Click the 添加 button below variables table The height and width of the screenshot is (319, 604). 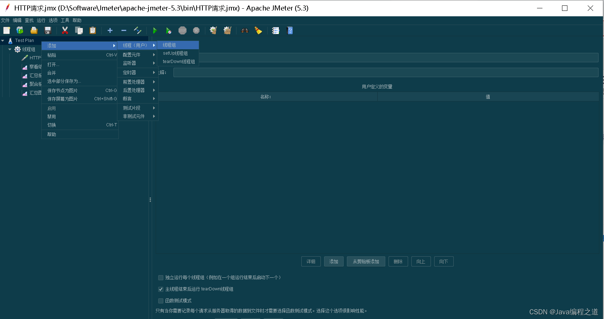tap(334, 261)
